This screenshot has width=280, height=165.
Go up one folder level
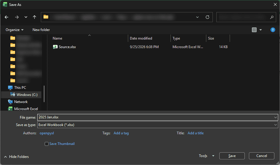(x=34, y=17)
